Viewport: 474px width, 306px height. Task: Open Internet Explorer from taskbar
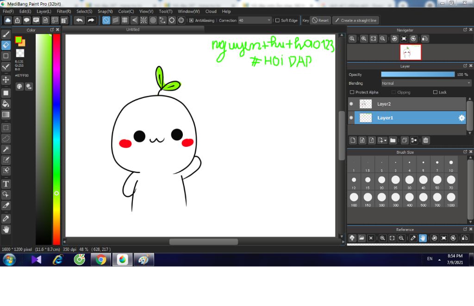(57, 259)
